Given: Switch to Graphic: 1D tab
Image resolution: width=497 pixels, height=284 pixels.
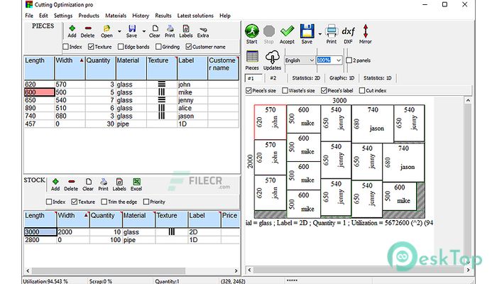Looking at the screenshot, I should point(342,78).
